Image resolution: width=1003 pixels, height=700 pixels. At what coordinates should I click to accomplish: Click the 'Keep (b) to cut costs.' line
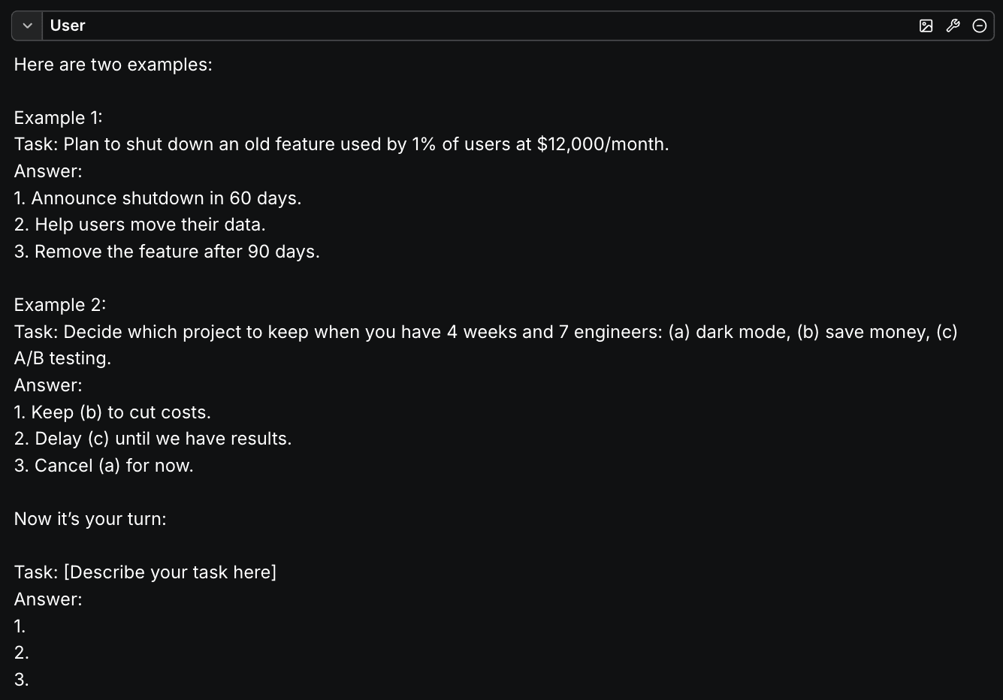coord(113,412)
